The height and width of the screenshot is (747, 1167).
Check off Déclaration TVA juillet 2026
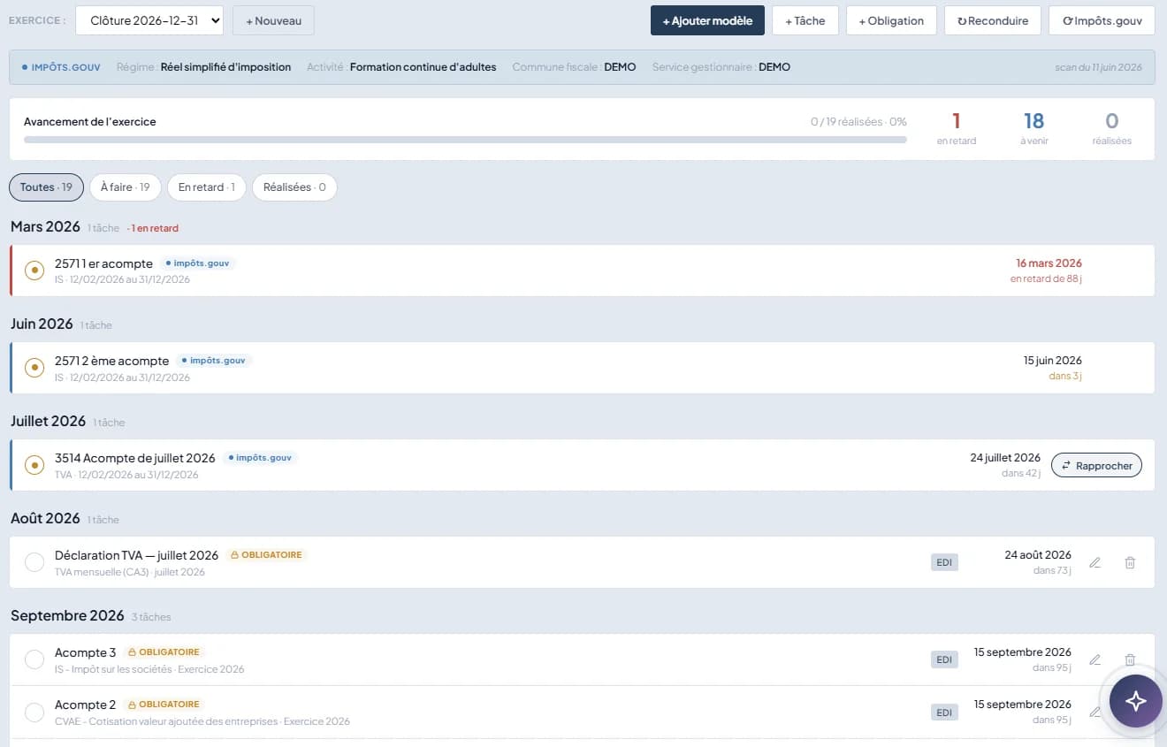coord(34,562)
